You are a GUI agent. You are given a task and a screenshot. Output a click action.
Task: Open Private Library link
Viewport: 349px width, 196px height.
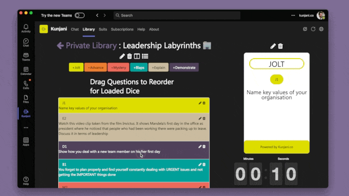pyautogui.click(x=91, y=46)
